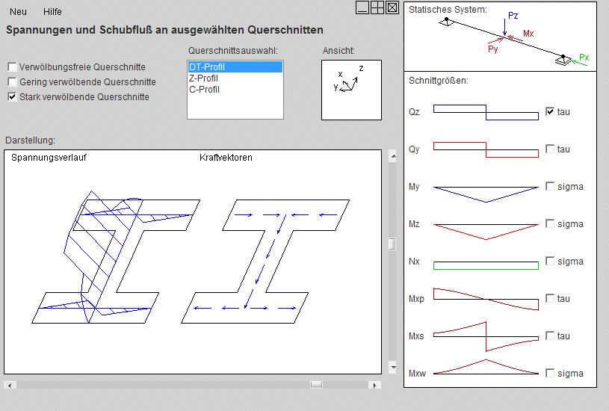This screenshot has height=411, width=609.
Task: Enable Verwölbungsfreie Querschnitte checkbox
Action: [12, 67]
